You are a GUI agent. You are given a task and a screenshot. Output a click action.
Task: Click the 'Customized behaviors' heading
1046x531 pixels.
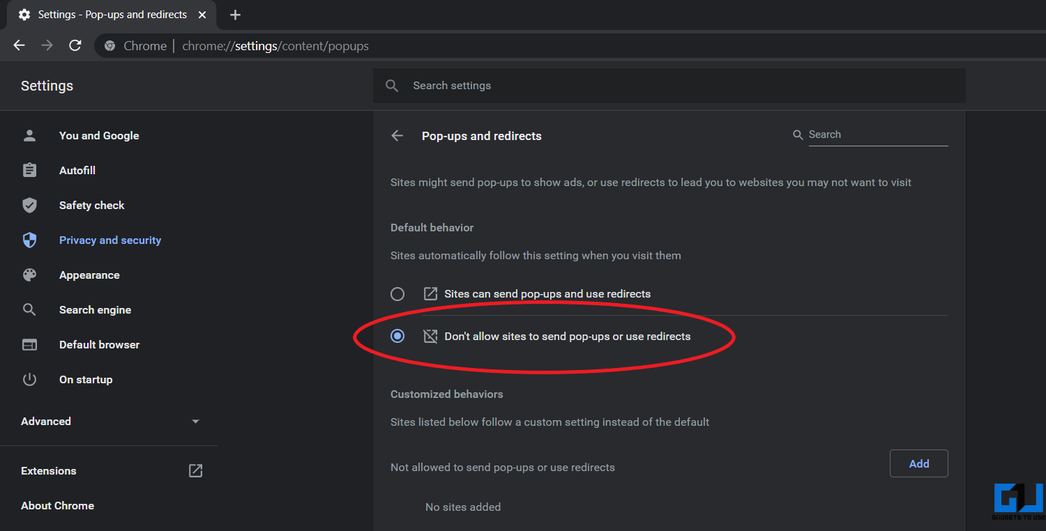[446, 394]
